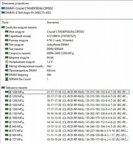Click icon beside '@ 800 МГц'
This screenshot has width=133, height=144.
point(7,135)
